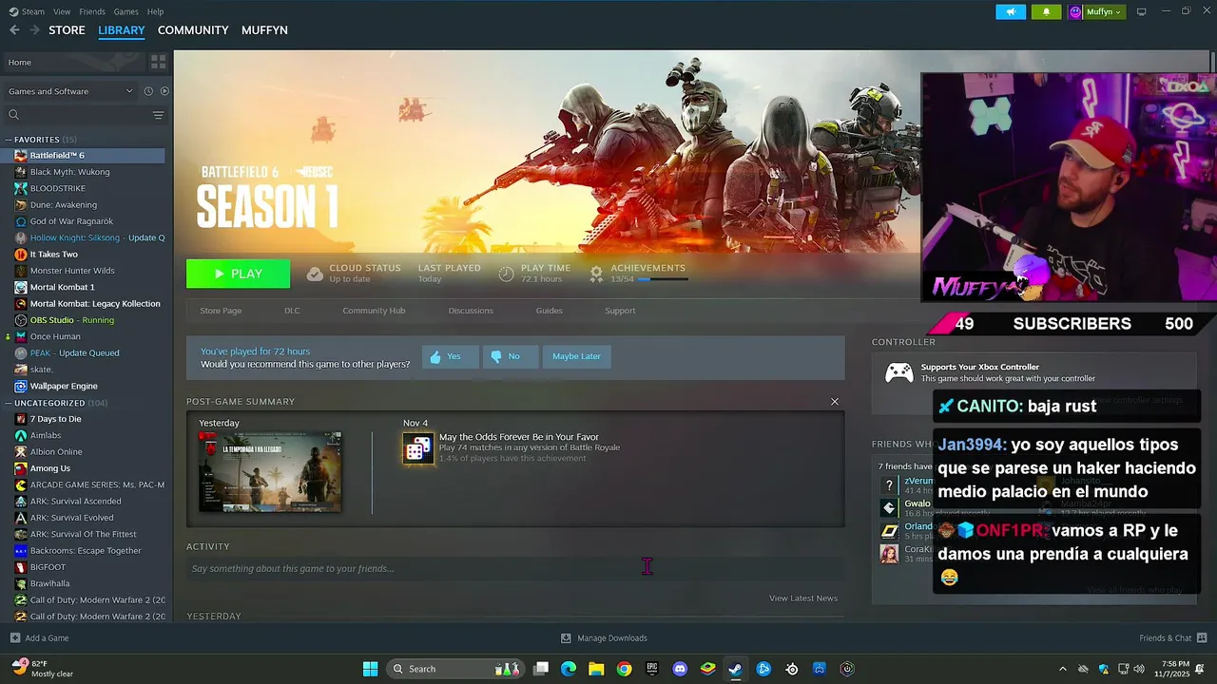Open the Help menu
This screenshot has height=684, width=1217.
click(x=155, y=11)
